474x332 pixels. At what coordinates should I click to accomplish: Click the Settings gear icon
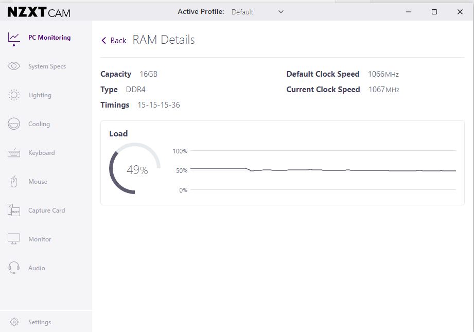[14, 322]
